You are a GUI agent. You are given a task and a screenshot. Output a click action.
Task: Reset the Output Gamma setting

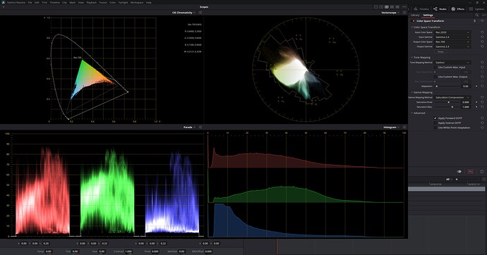[x=482, y=46]
